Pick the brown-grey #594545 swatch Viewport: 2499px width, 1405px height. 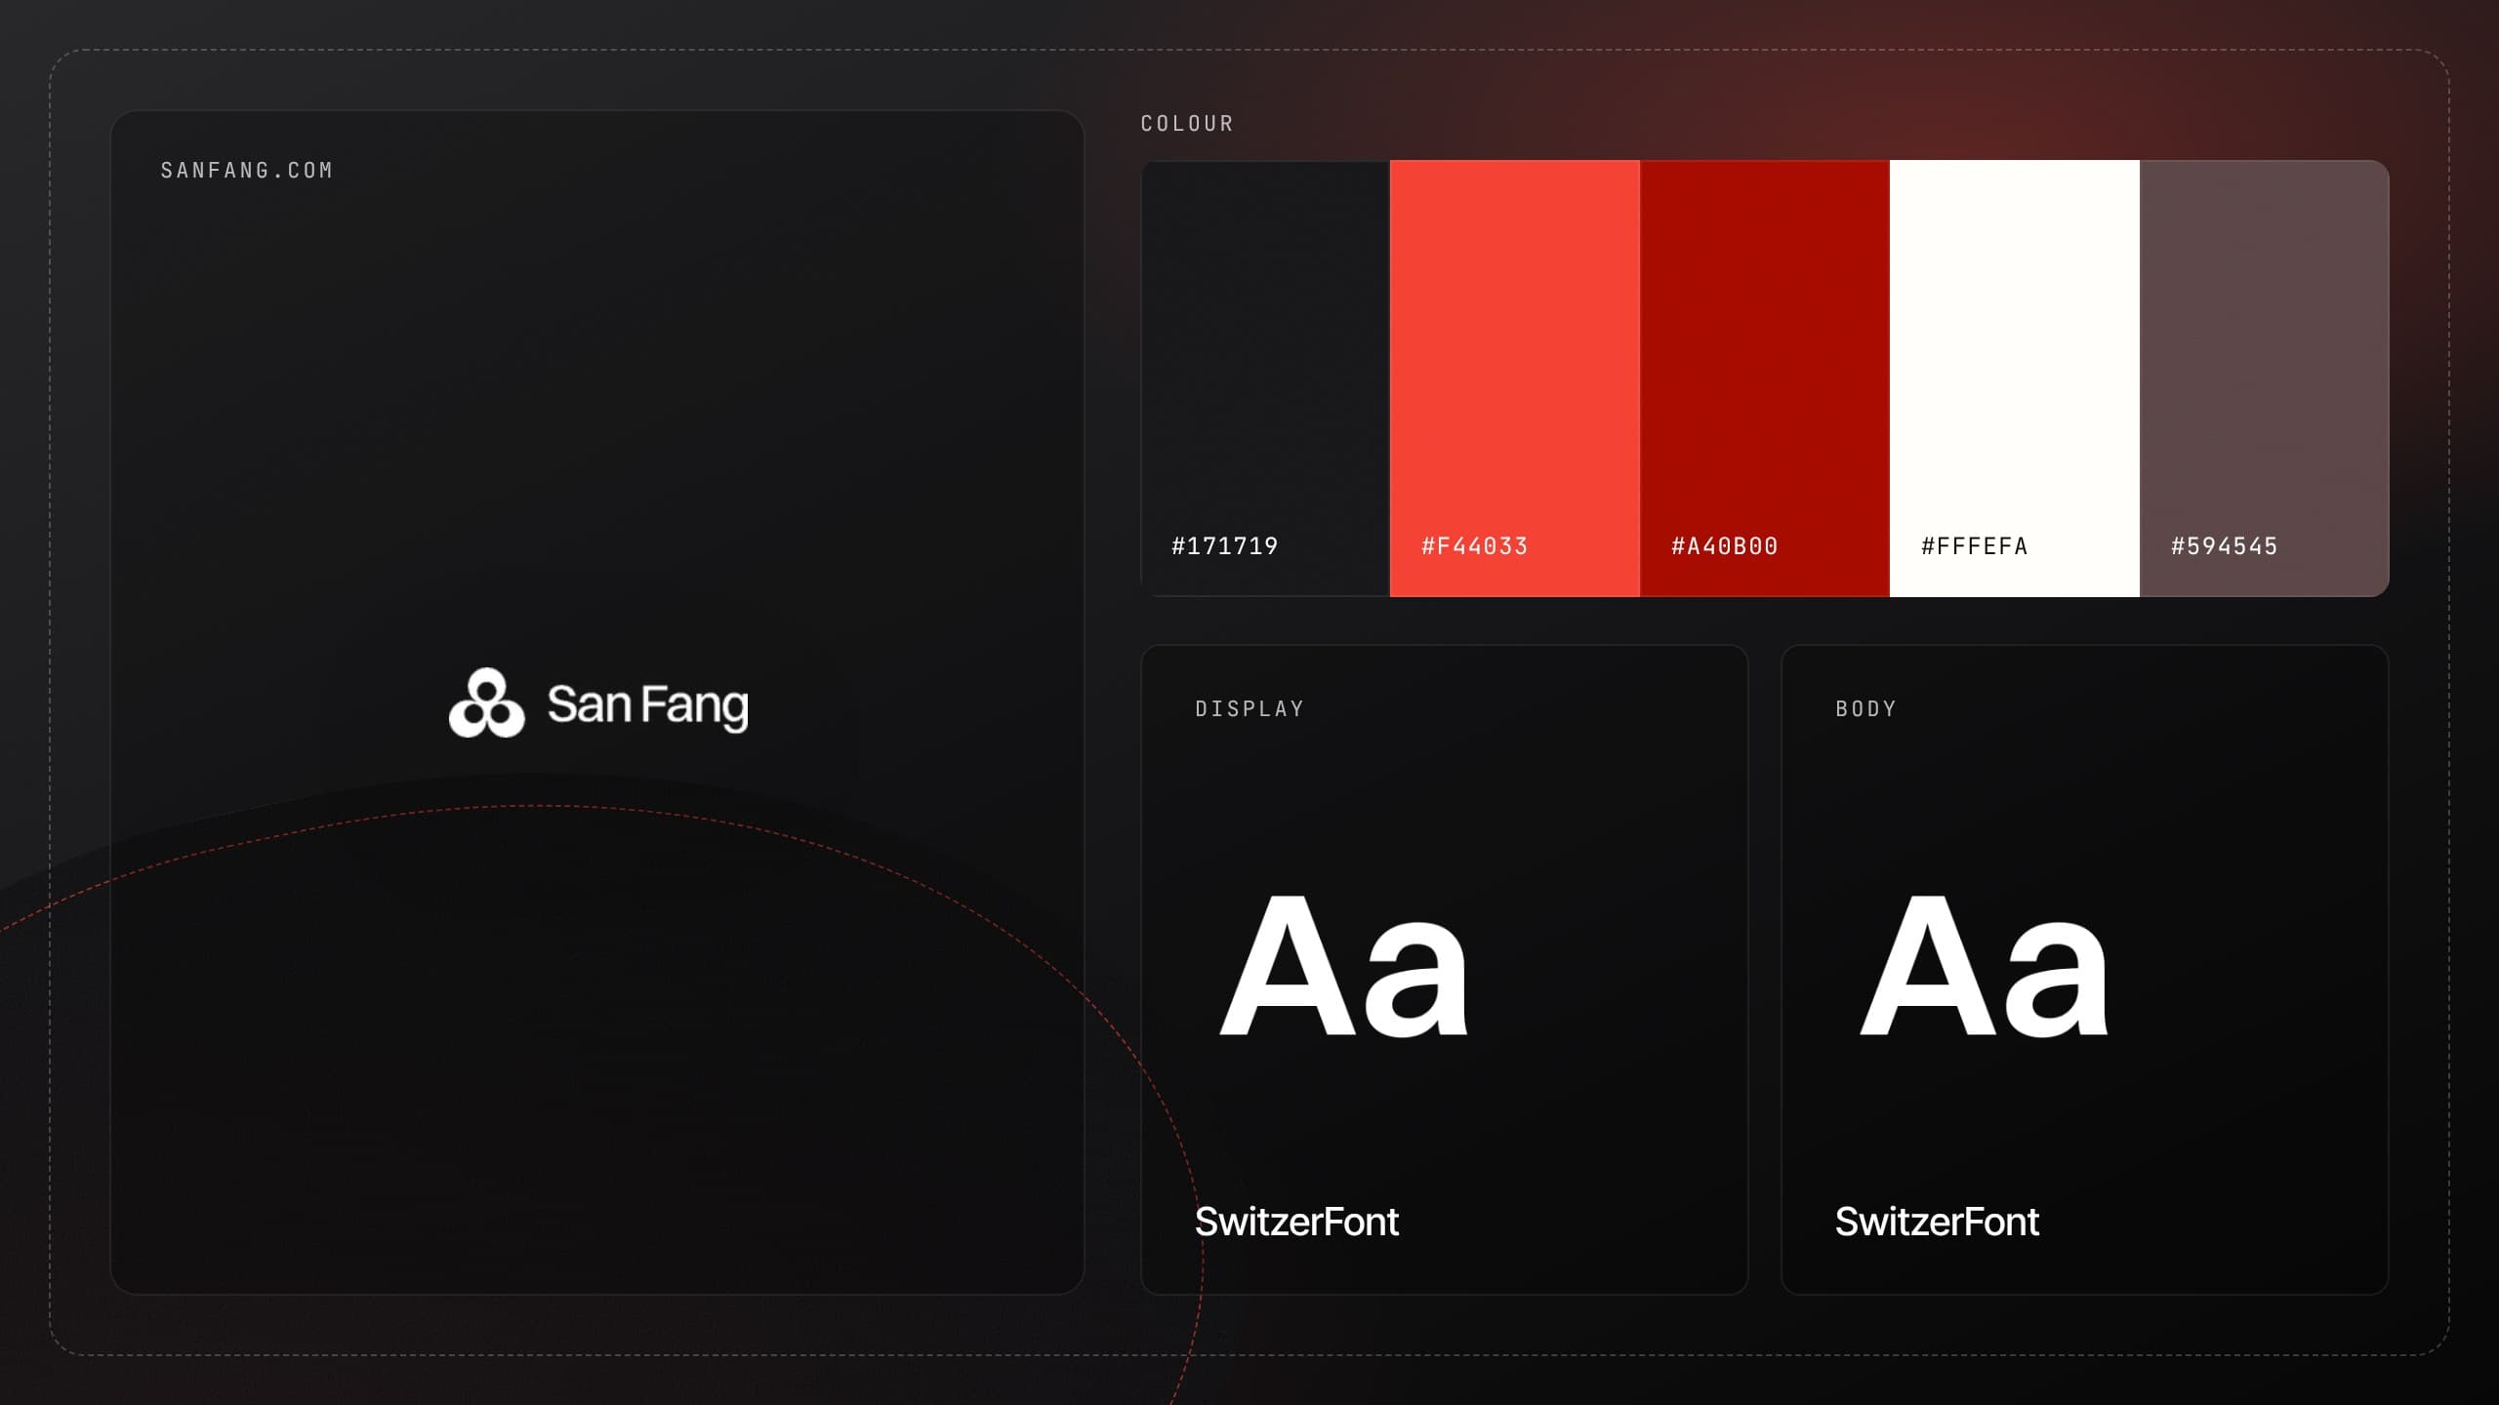coord(2265,379)
